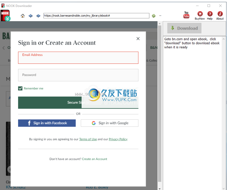Navigate back with the left arrow
The image size is (227, 190).
click(30, 16)
